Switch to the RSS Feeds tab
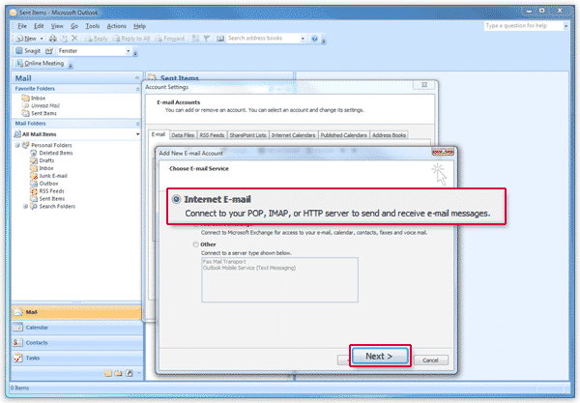This screenshot has height=403, width=580. tap(212, 135)
